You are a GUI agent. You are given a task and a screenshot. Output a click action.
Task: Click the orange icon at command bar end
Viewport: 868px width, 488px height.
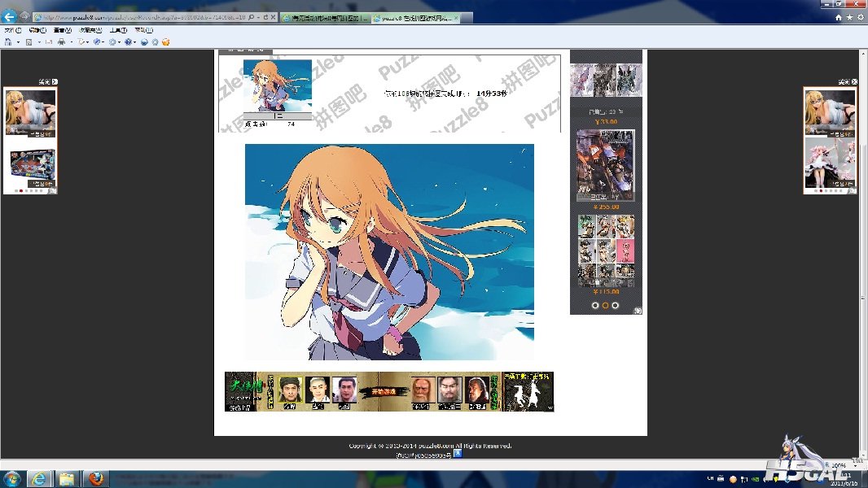(x=165, y=42)
